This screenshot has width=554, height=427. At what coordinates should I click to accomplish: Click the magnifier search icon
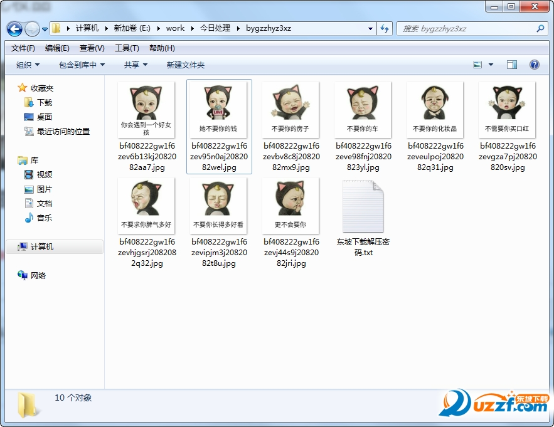tap(540, 29)
